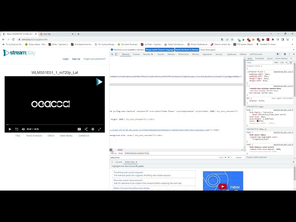Viewport: 296px width, 222px height.
Task: Toggle the .cls class editor button
Action: 282,62
